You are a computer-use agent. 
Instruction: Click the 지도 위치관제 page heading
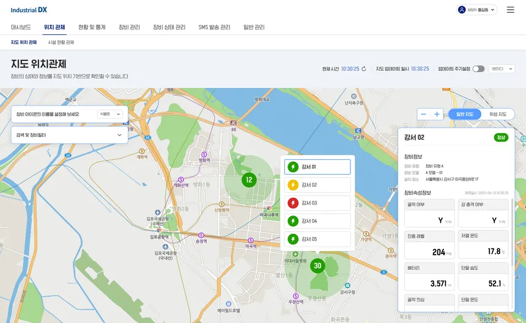[x=39, y=64]
